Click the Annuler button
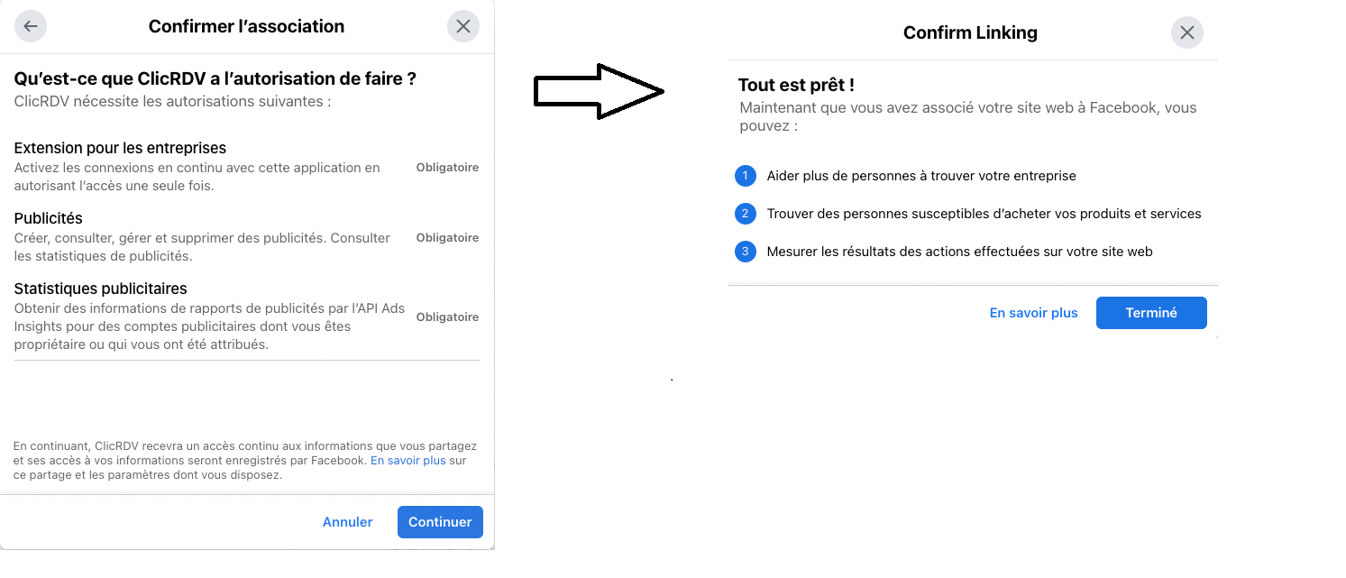 pos(348,522)
